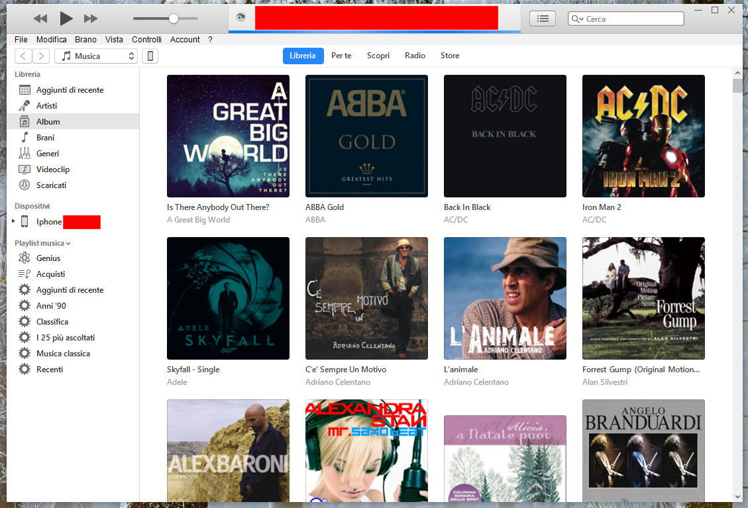
Task: Adjust the volume slider knob
Action: [174, 19]
